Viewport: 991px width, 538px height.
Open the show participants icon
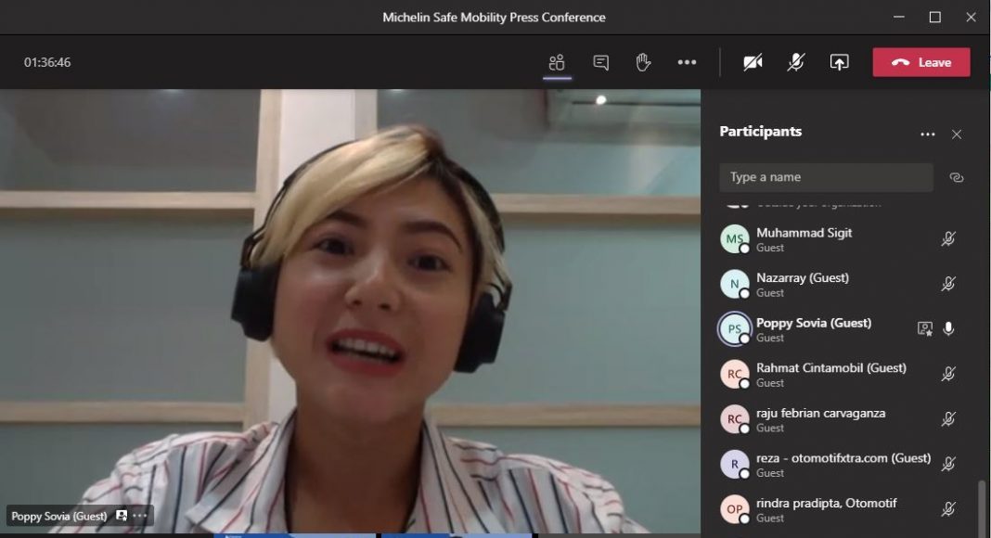(557, 62)
